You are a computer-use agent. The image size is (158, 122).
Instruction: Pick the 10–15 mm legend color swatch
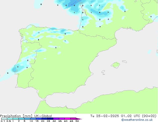(x=33, y=119)
